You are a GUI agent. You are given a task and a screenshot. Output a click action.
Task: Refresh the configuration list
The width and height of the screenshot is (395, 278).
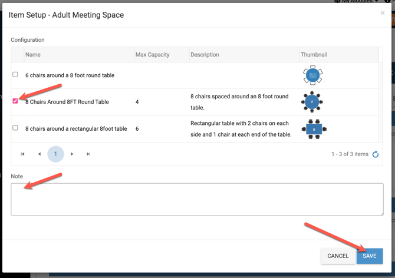point(376,154)
